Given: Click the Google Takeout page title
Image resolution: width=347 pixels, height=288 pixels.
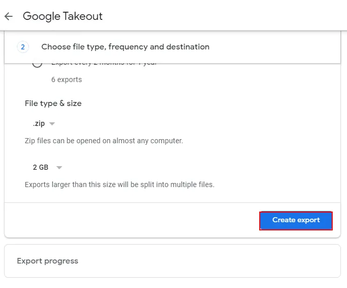Looking at the screenshot, I should pyautogui.click(x=63, y=16).
